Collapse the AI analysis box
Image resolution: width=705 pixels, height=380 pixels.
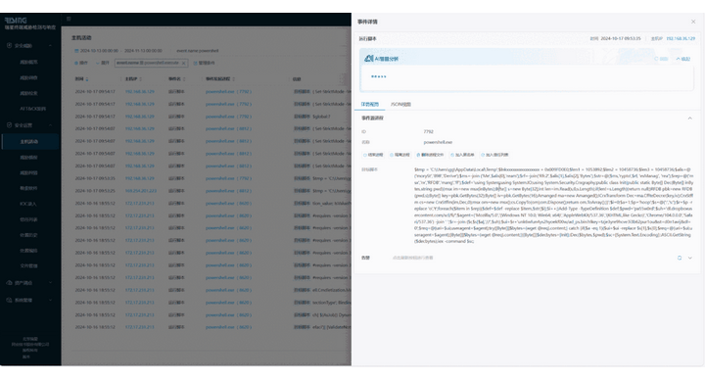(682, 59)
